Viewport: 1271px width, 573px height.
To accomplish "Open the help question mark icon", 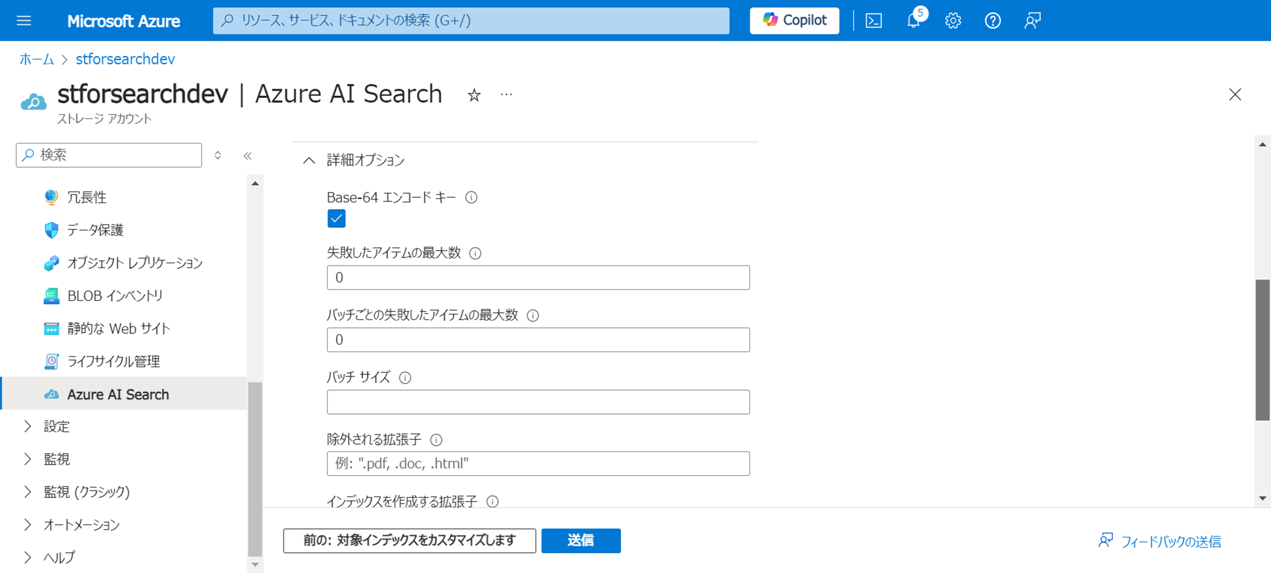I will click(x=992, y=21).
